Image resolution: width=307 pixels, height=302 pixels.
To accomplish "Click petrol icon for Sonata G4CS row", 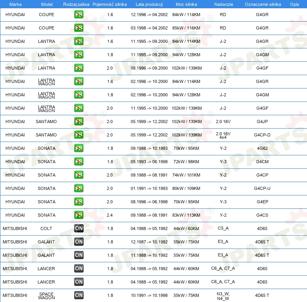I will (79, 215).
